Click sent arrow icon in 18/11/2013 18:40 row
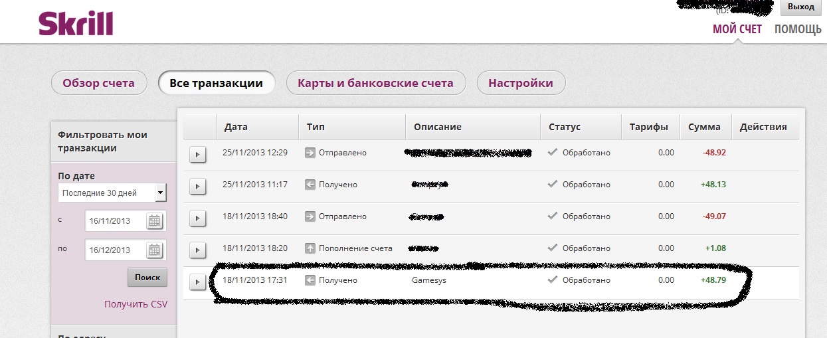This screenshot has width=827, height=338. 310,216
